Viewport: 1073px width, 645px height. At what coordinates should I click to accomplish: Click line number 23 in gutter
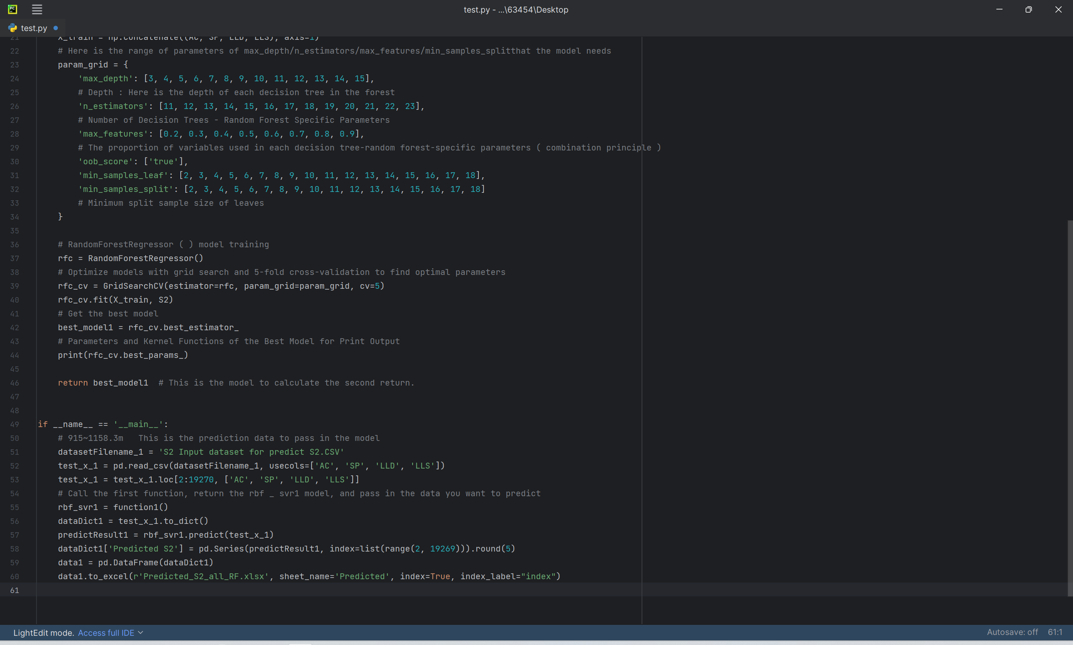14,65
